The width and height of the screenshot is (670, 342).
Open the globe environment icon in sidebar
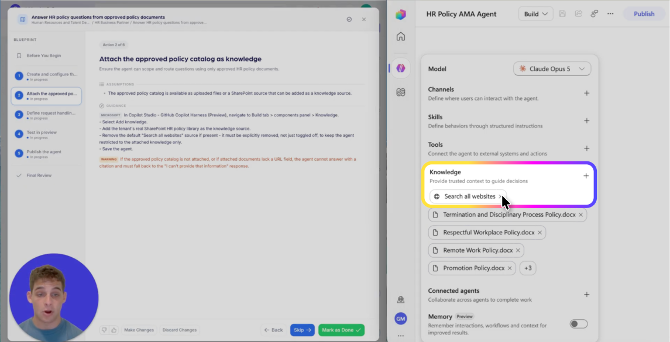pyautogui.click(x=400, y=299)
